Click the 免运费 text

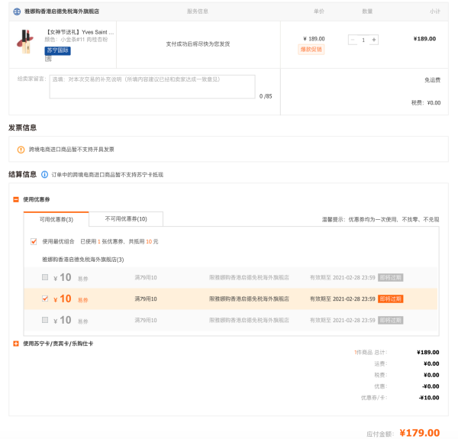click(x=432, y=79)
